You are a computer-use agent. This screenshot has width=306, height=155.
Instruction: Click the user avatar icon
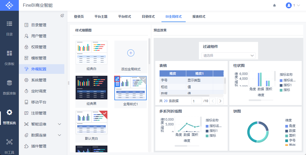pyautogui.click(x=289, y=5)
